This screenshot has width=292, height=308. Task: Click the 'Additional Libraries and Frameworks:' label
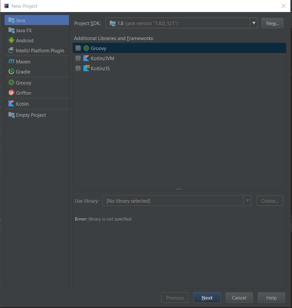[114, 38]
